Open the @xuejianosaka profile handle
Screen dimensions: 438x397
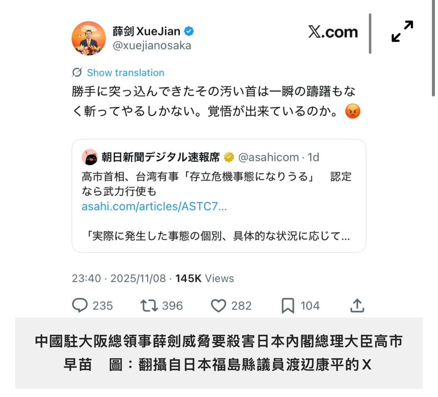point(152,46)
